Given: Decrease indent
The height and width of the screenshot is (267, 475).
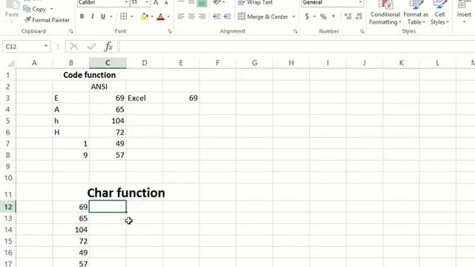Looking at the screenshot, I should click(216, 16).
